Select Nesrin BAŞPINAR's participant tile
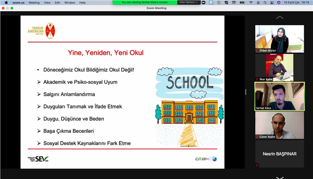This screenshot has height=179, width=313. [x=279, y=154]
